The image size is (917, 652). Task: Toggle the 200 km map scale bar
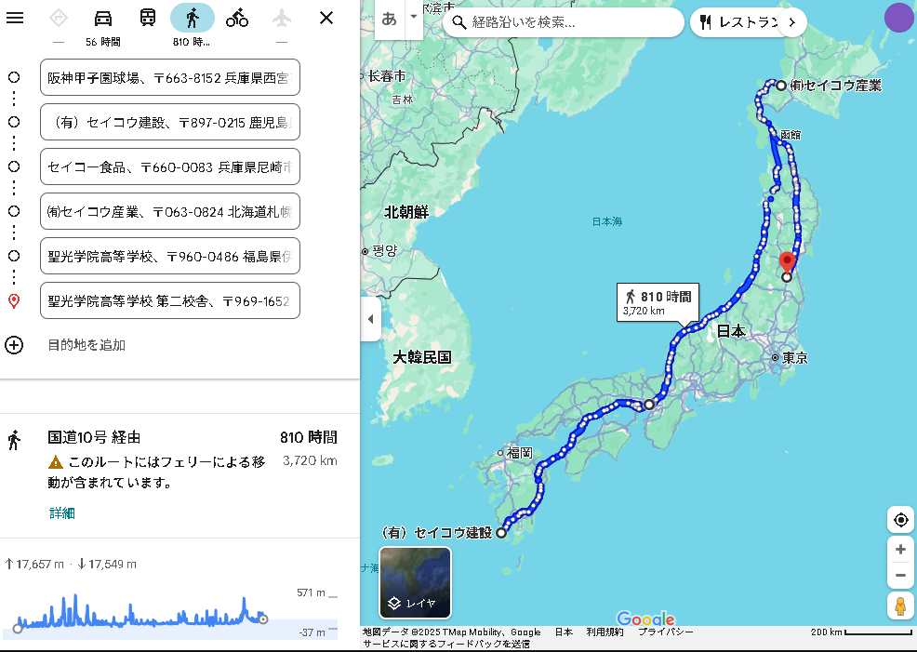pos(861,632)
